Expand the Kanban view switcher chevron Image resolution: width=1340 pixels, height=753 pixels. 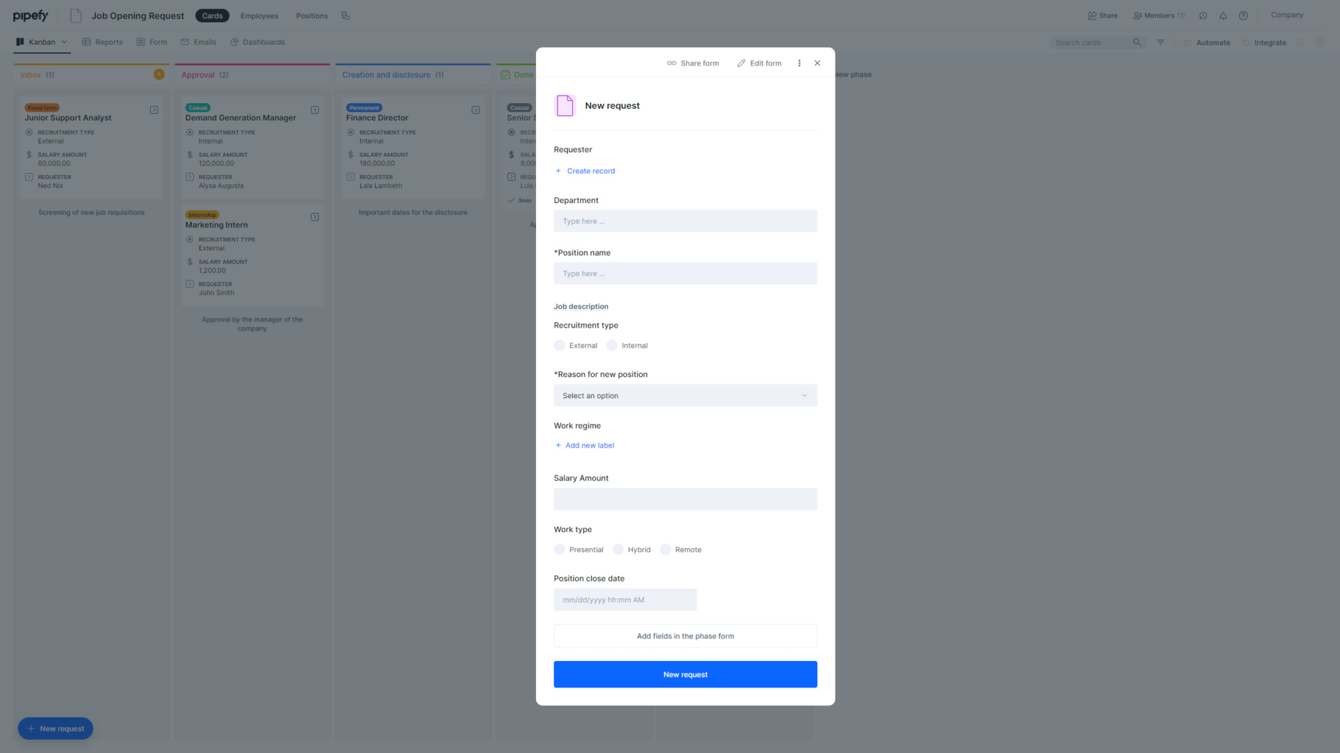point(64,42)
